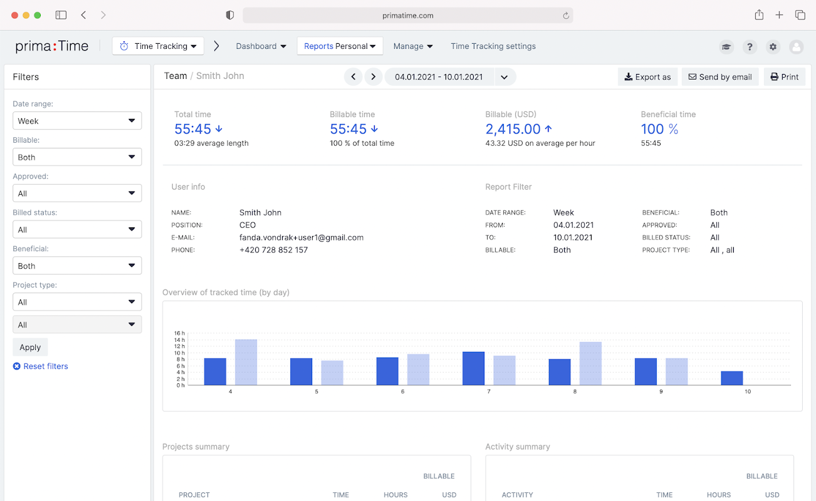Open the help question mark icon

click(749, 46)
